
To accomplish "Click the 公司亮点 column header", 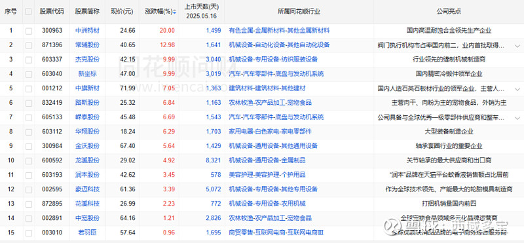I will click(x=449, y=11).
